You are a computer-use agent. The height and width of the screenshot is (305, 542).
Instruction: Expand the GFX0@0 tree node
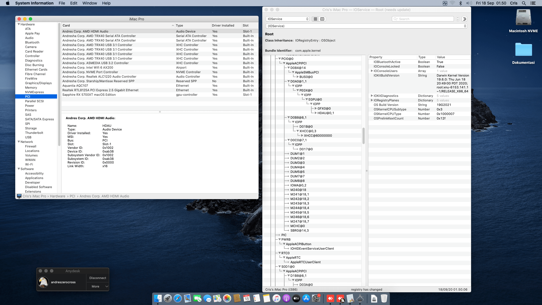pos(316,108)
